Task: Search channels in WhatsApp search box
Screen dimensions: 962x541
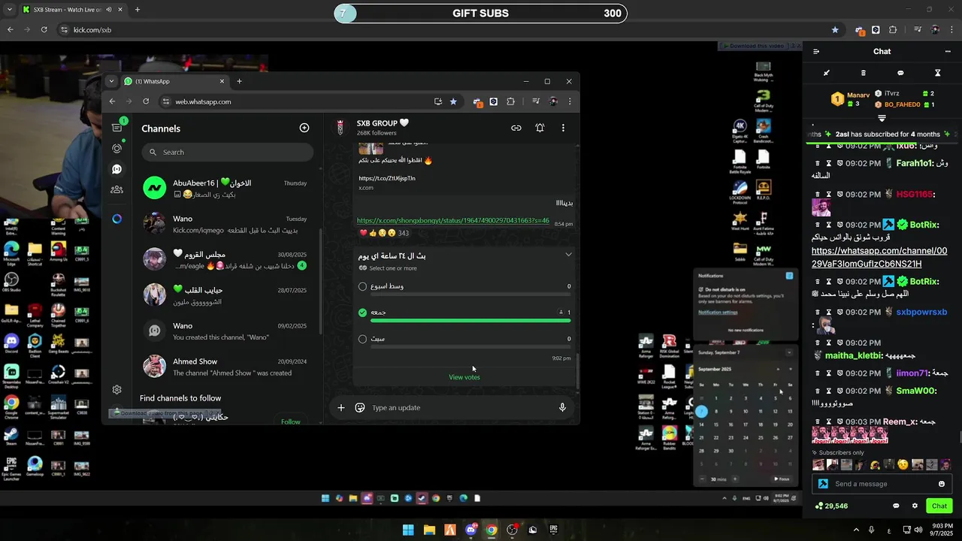Action: pyautogui.click(x=227, y=152)
